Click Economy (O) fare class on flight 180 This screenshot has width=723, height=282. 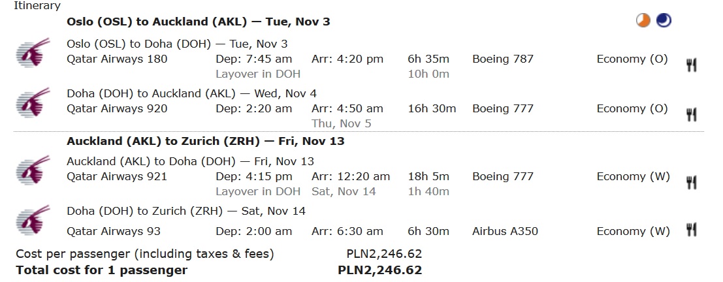tap(632, 59)
